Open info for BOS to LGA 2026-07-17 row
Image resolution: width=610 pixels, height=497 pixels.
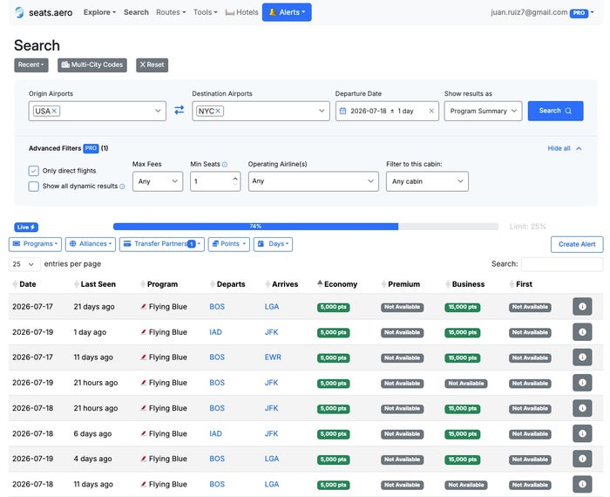pyautogui.click(x=582, y=306)
